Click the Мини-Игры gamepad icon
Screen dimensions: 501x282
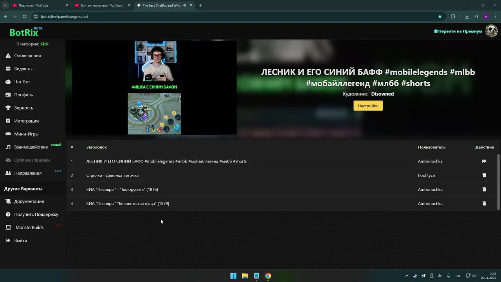8,134
